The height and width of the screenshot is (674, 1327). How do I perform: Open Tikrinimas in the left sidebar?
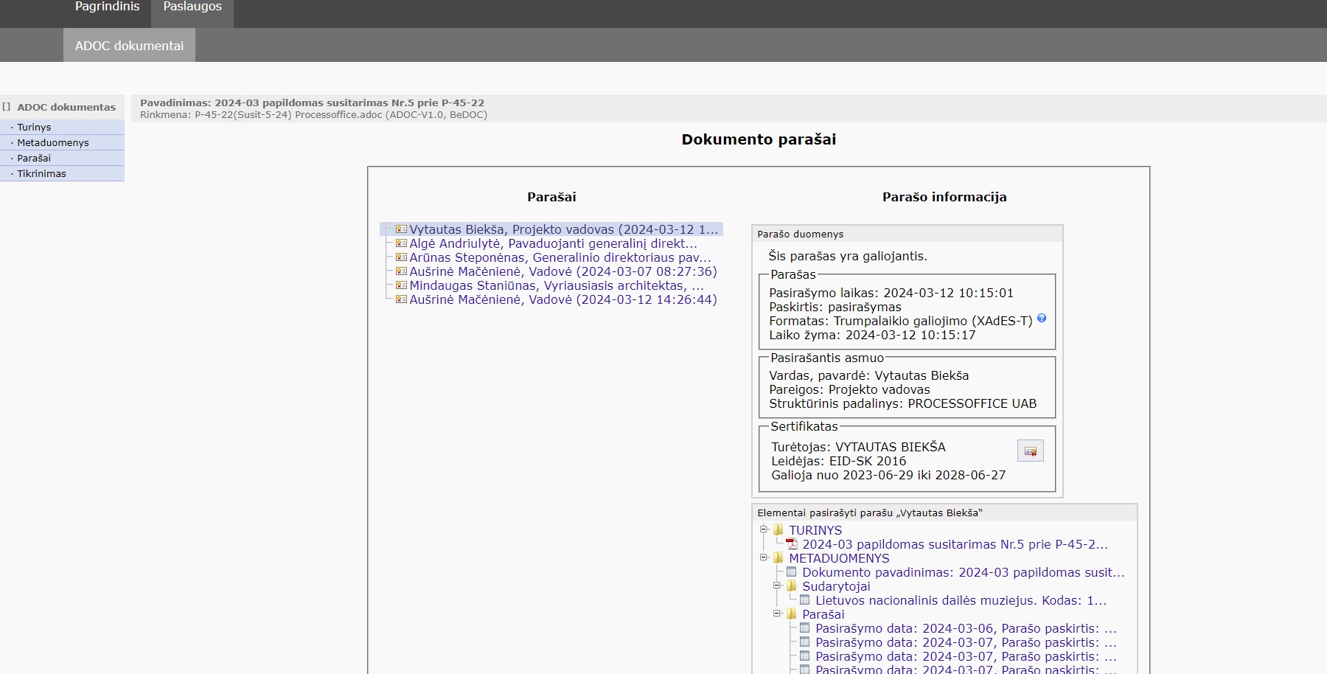41,174
